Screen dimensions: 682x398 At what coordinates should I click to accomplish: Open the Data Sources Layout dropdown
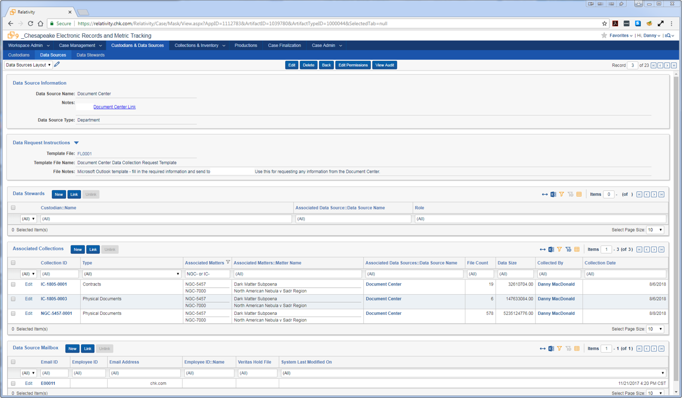pyautogui.click(x=28, y=65)
